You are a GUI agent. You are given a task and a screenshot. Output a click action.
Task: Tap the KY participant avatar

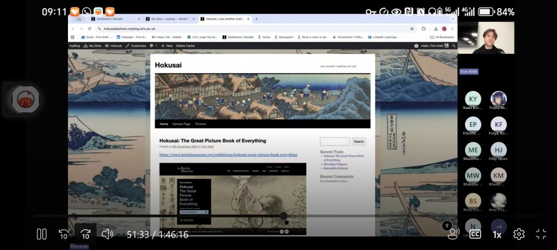[x=473, y=99]
